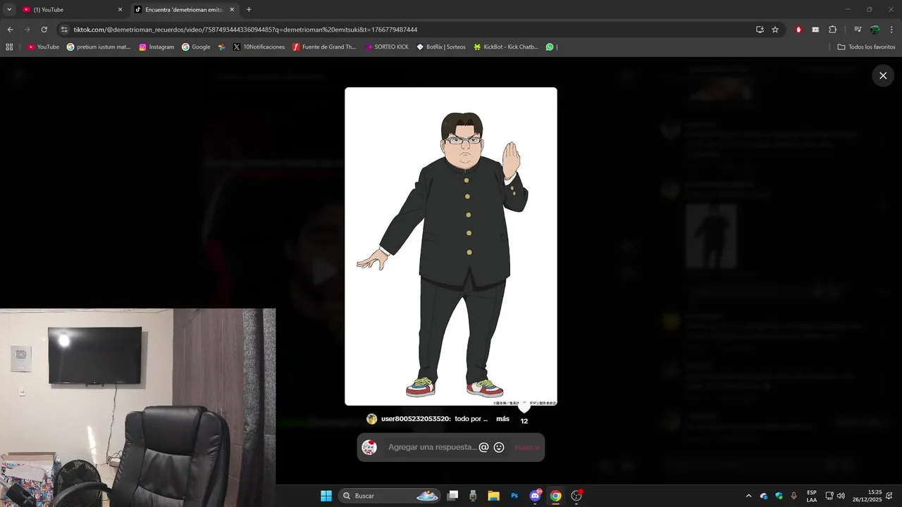Open the apps grid in bookmarks bar
The width and height of the screenshot is (902, 507).
tap(9, 47)
